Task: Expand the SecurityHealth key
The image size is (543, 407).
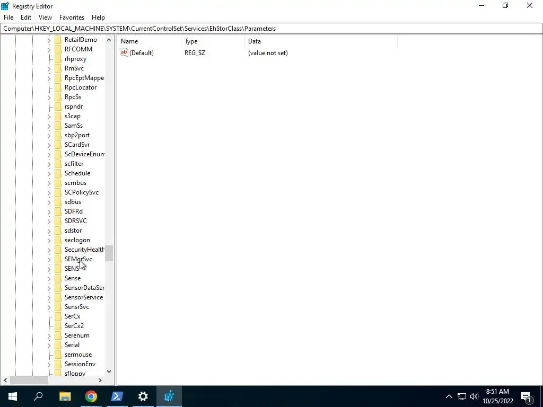Action: tap(49, 250)
